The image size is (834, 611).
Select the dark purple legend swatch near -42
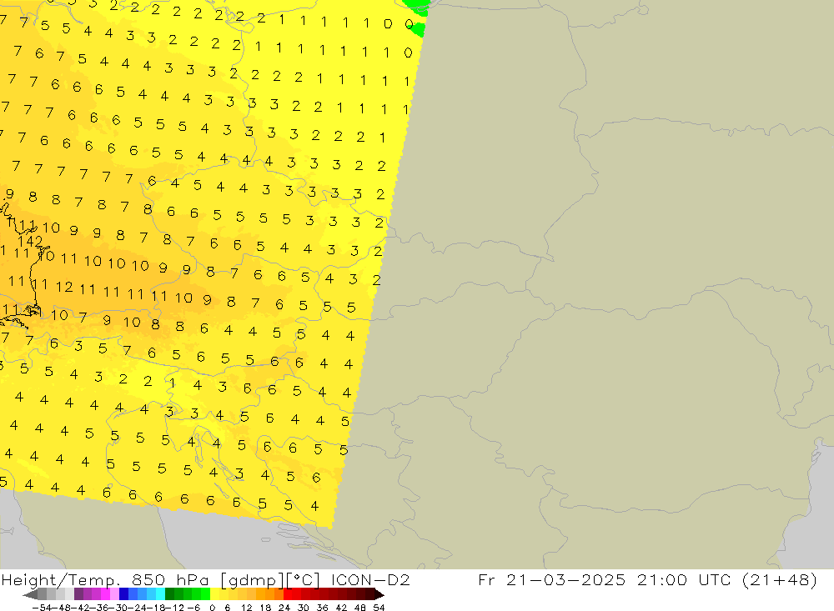tap(78, 594)
